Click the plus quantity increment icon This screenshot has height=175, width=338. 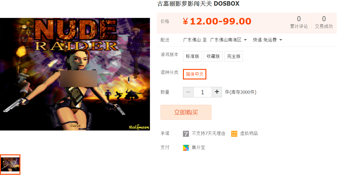(217, 92)
